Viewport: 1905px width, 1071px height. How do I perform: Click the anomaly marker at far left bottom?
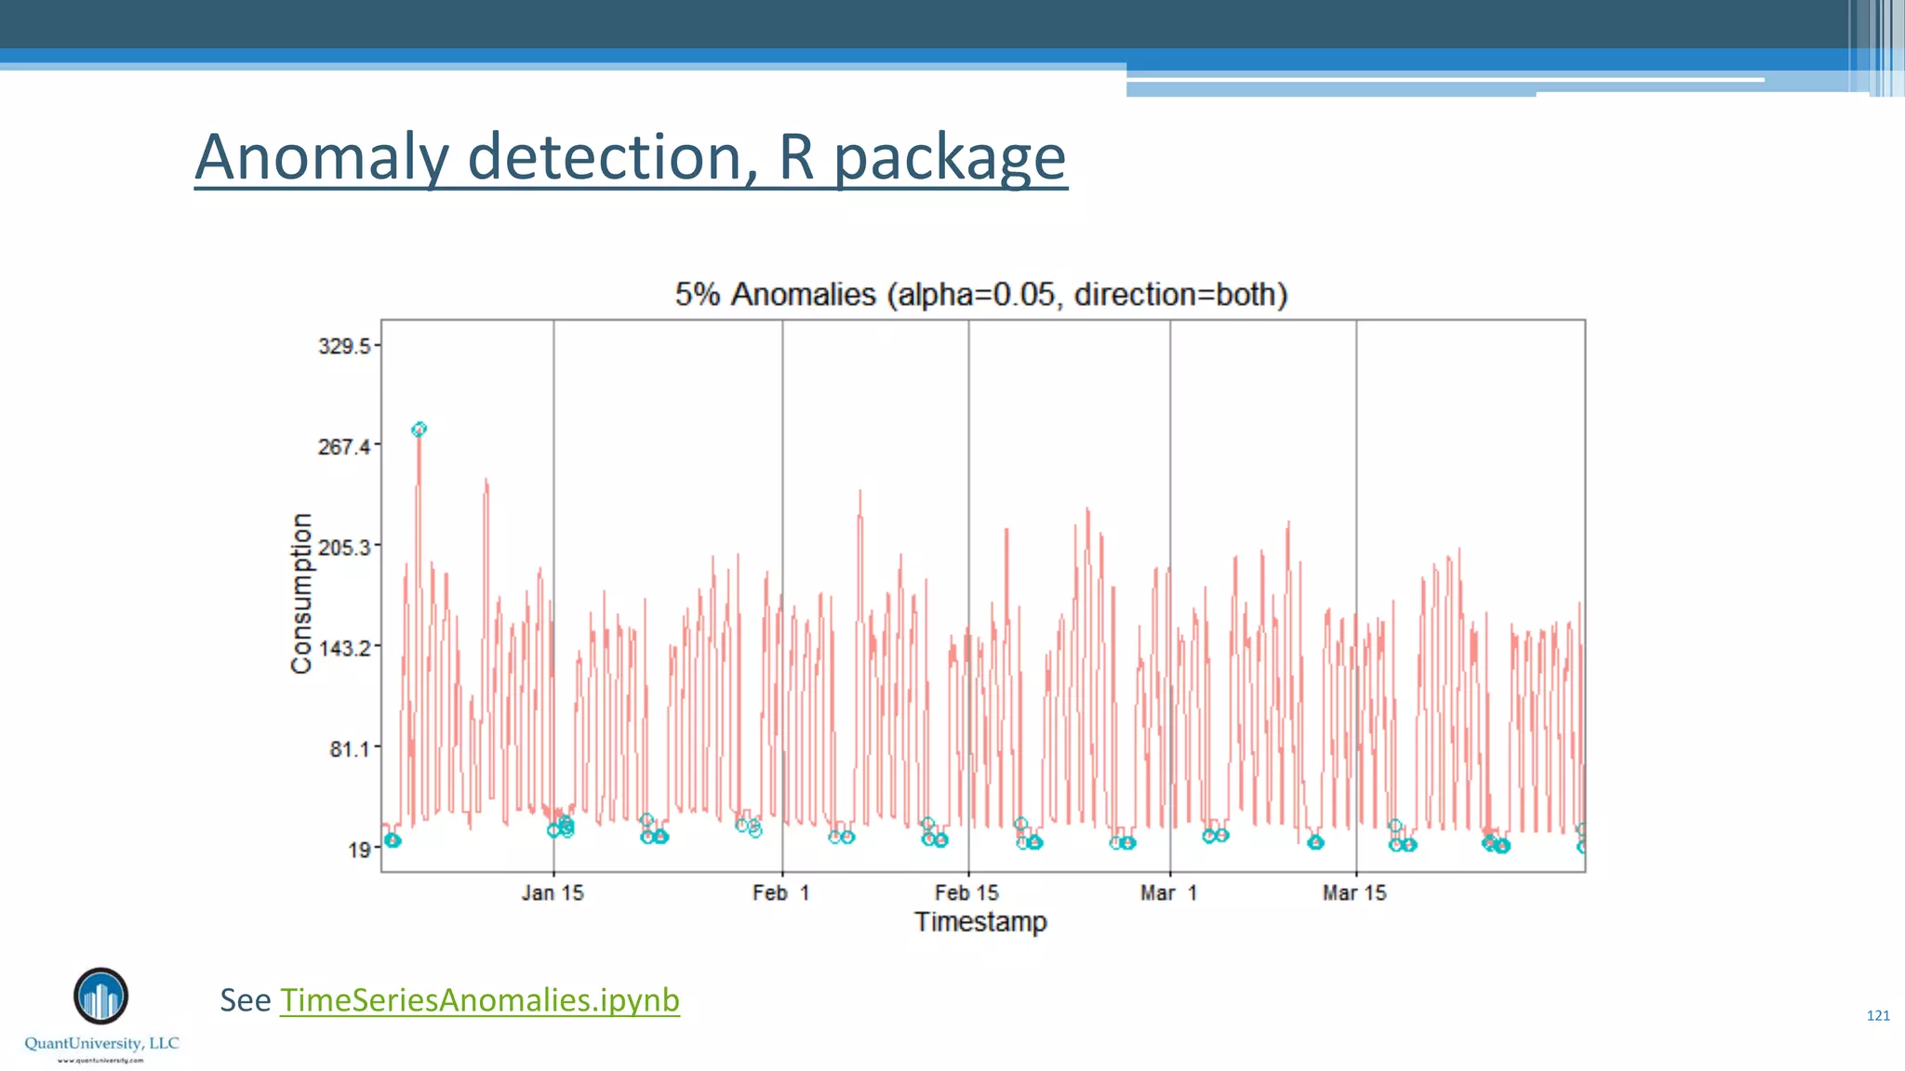pos(393,840)
